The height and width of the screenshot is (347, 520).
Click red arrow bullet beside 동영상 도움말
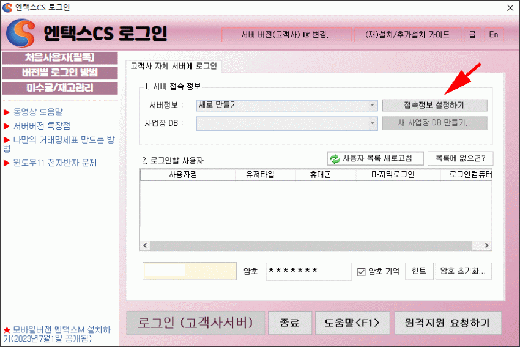click(7, 112)
